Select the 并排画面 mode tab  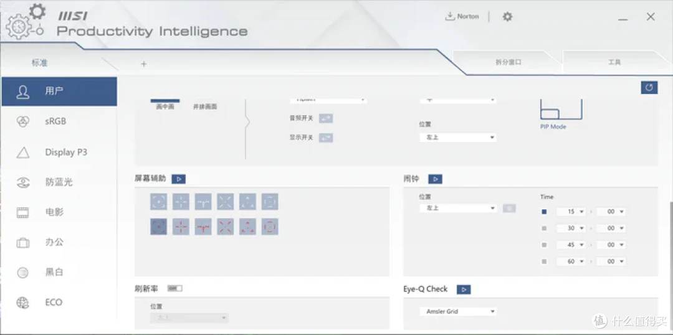coord(205,107)
